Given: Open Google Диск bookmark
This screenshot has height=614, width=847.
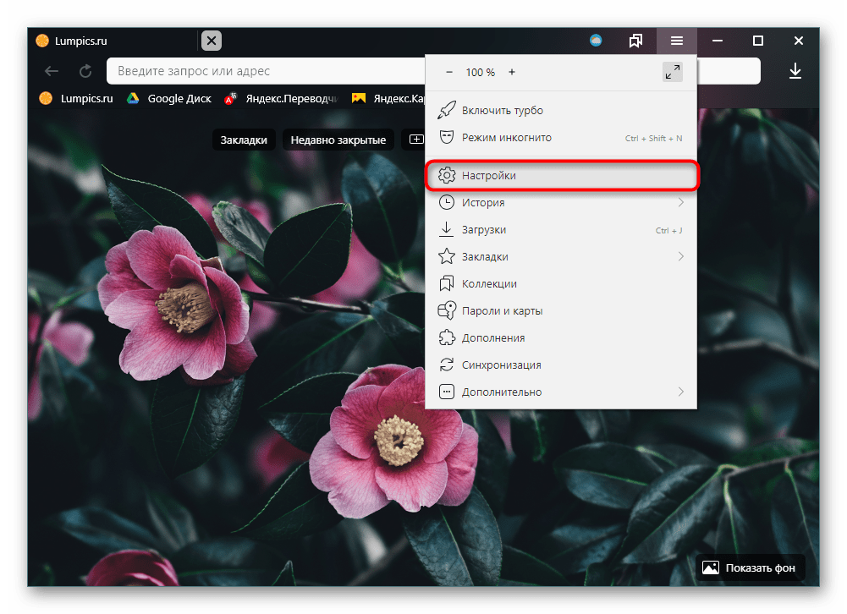Looking at the screenshot, I should coord(169,98).
